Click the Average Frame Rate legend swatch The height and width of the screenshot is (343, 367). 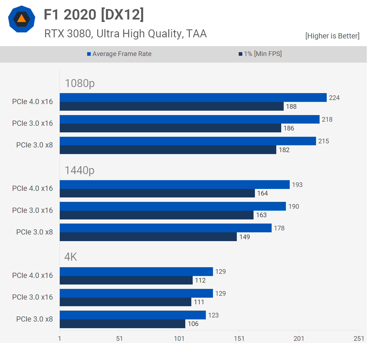point(89,54)
